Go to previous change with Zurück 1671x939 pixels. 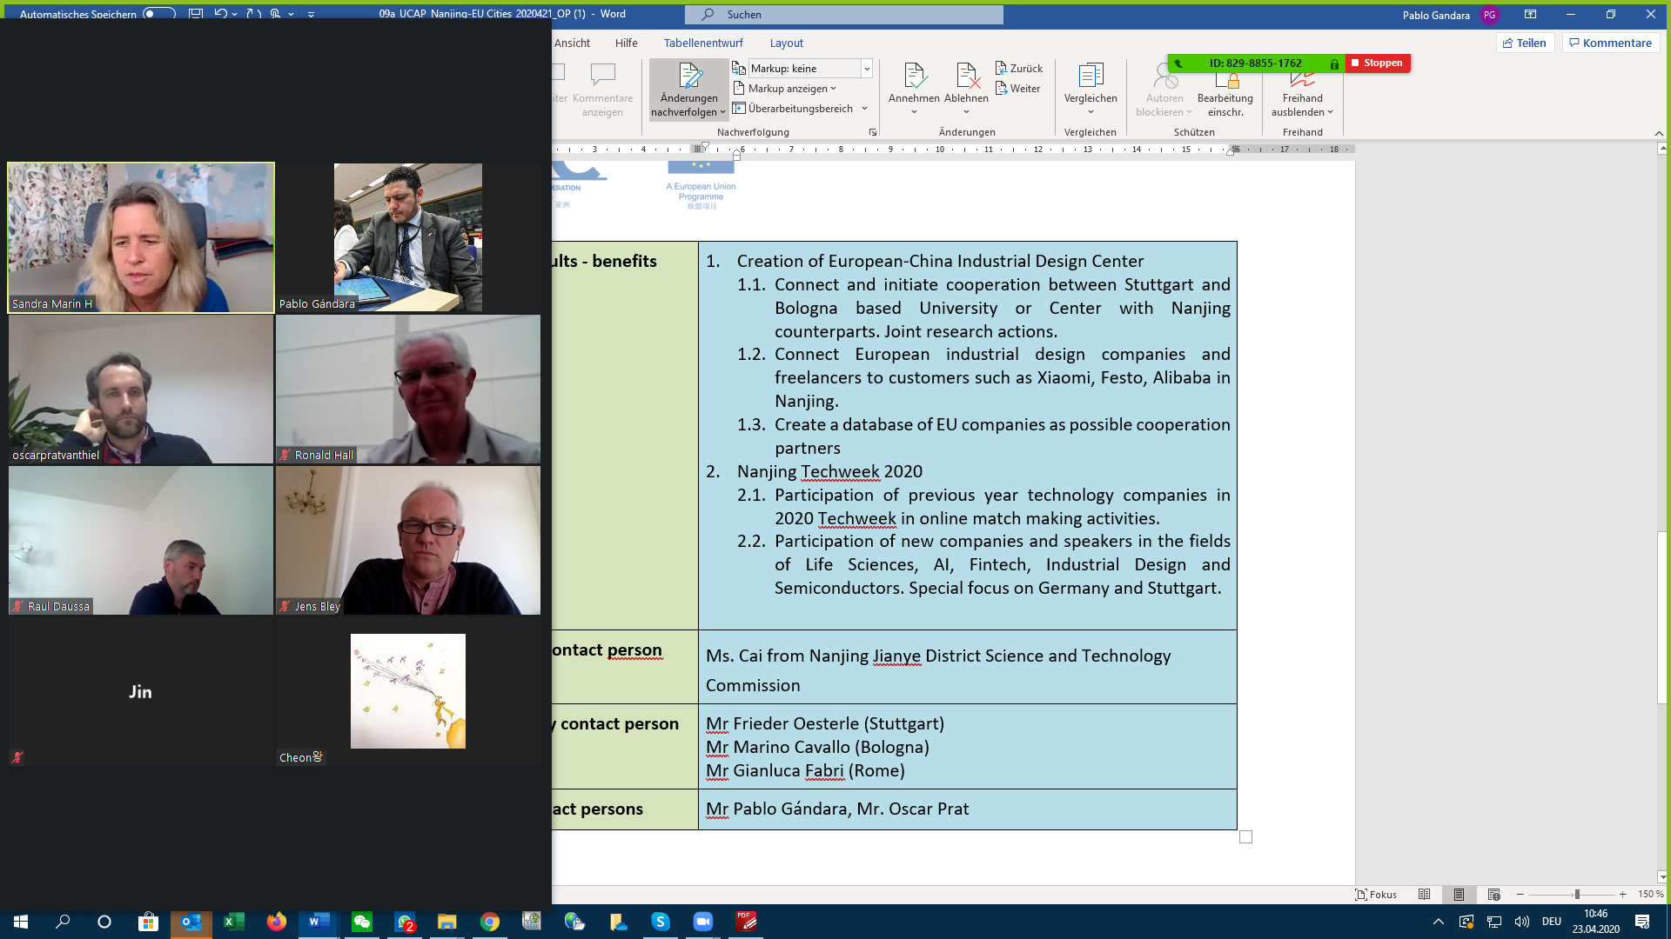pyautogui.click(x=1018, y=68)
